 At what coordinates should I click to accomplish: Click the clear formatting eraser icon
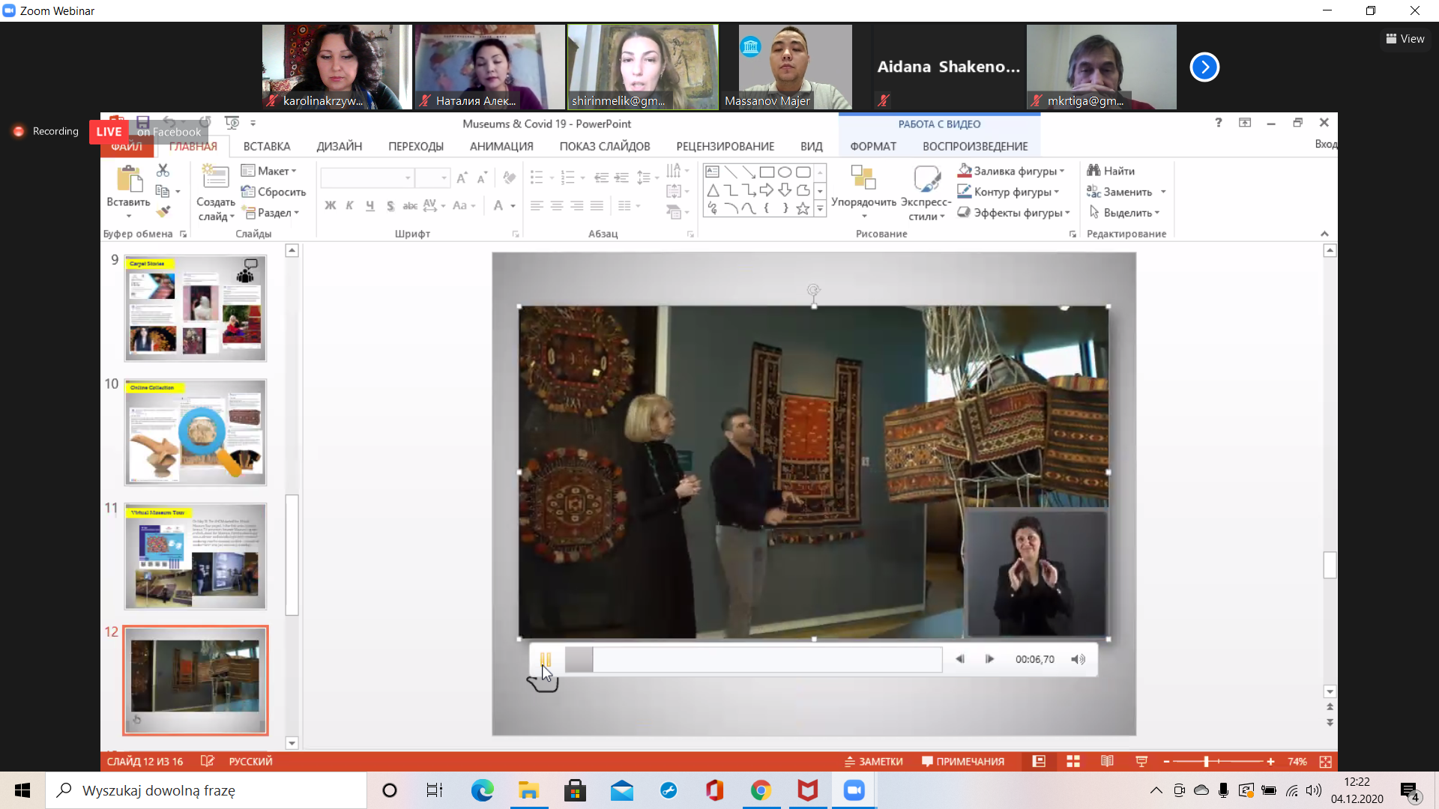click(x=510, y=178)
